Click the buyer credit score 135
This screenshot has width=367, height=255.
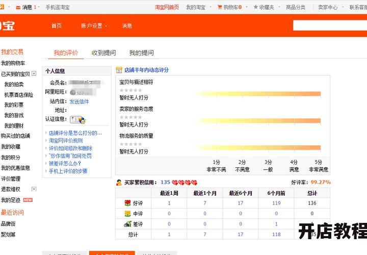(165, 182)
